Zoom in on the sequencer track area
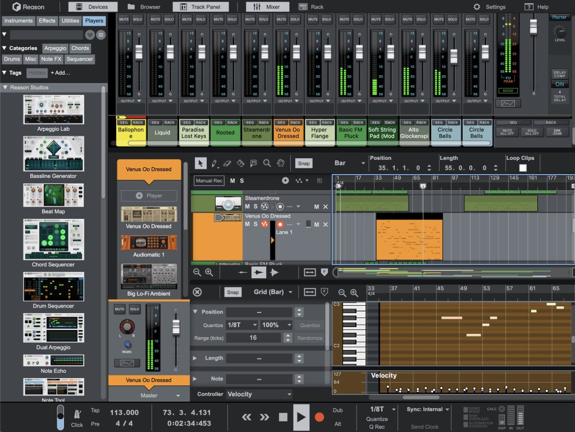 pos(209,272)
